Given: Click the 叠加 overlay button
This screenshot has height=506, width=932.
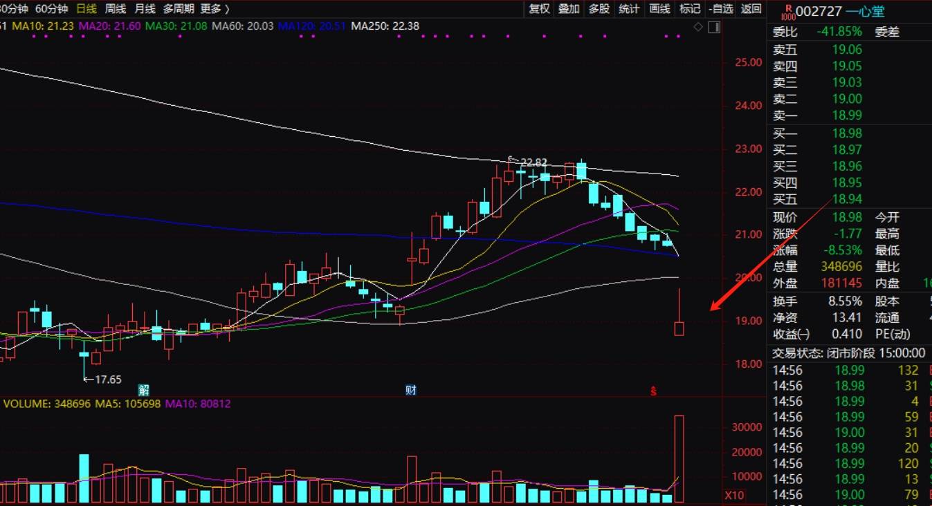Looking at the screenshot, I should tap(569, 9).
